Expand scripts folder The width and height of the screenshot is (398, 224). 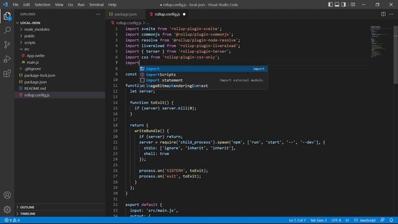60,43
